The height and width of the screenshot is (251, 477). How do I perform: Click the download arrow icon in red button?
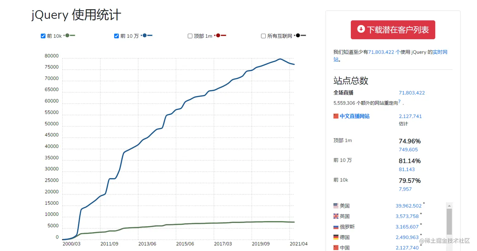pyautogui.click(x=361, y=29)
